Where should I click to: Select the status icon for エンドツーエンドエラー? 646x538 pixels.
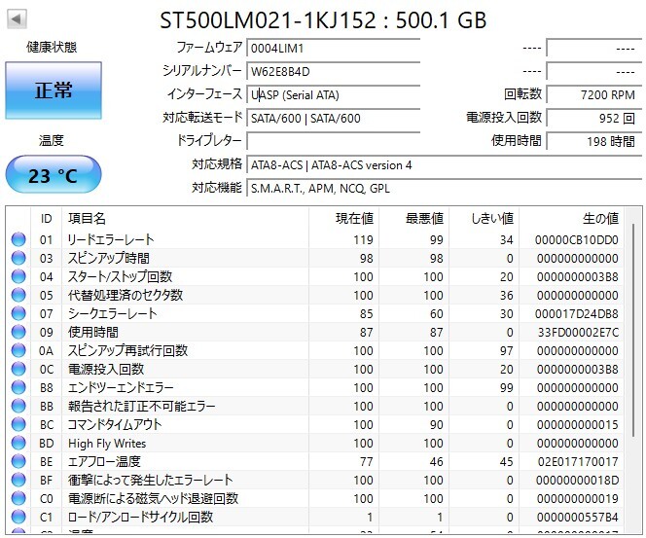click(x=18, y=387)
